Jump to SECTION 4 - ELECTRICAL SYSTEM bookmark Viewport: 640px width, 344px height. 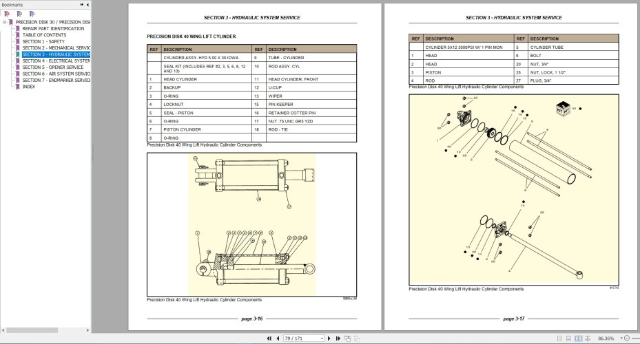(x=56, y=61)
